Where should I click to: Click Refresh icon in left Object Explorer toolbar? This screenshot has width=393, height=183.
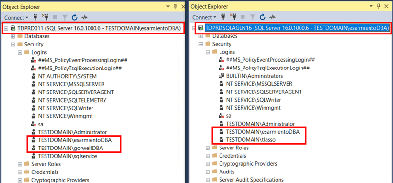(74, 17)
